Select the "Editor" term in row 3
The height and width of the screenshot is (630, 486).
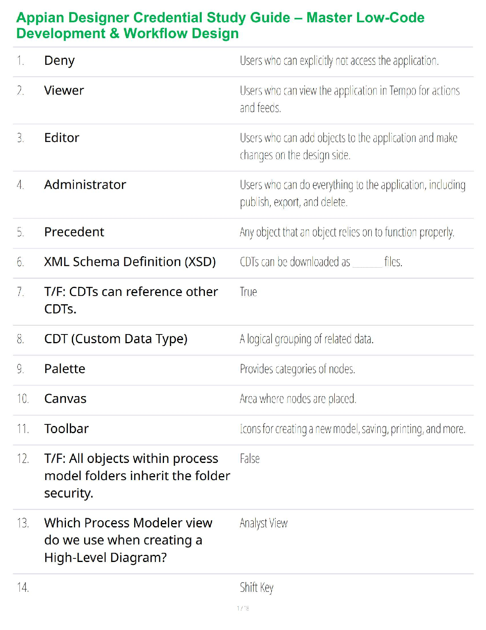point(62,138)
